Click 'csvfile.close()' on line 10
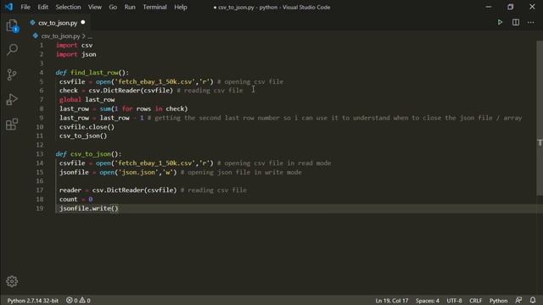The width and height of the screenshot is (543, 305). (87, 126)
